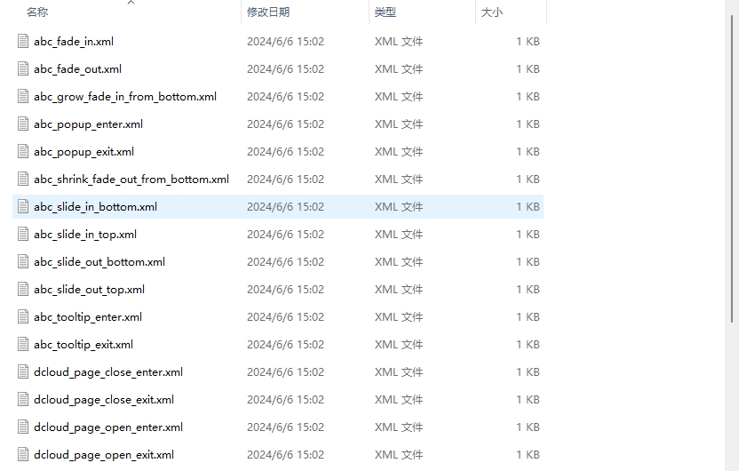This screenshot has height=471, width=739.
Task: Sort files by 类型 column header
Action: click(x=385, y=12)
